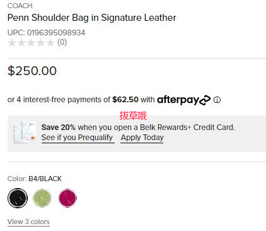Click the Penn Shoulder Bag product title
Screen dimensions: 266x231
[x=92, y=18]
